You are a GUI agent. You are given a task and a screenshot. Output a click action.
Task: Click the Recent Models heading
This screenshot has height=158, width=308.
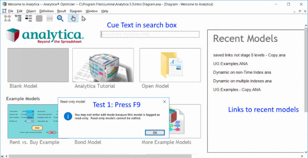(x=245, y=38)
